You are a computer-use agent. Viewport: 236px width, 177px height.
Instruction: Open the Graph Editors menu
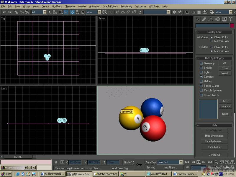coord(110,6)
